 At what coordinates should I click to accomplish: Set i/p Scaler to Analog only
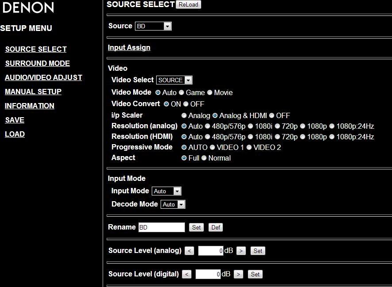click(184, 115)
